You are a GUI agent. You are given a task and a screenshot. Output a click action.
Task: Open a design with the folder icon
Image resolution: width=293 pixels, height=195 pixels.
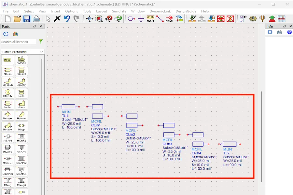click(17, 19)
